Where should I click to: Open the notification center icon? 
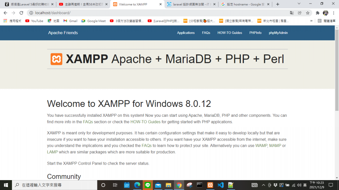pos(331,185)
